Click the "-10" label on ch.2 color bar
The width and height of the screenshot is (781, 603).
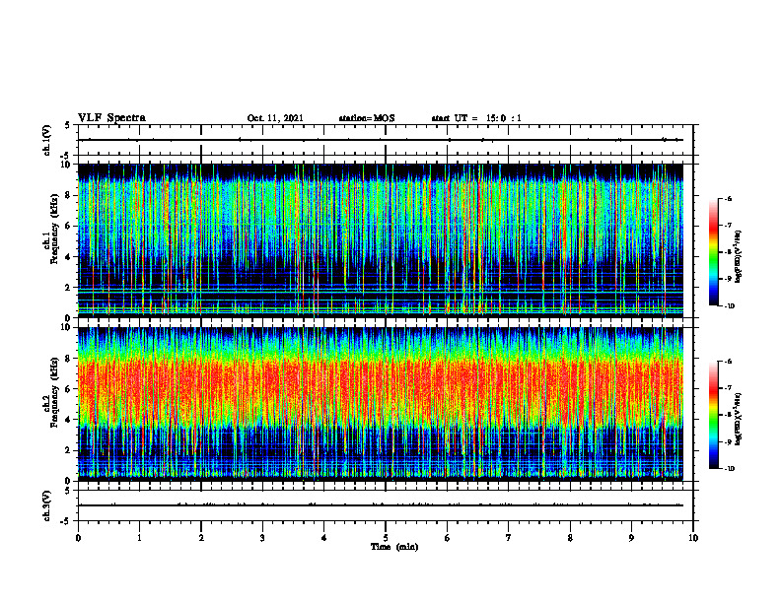click(x=729, y=469)
